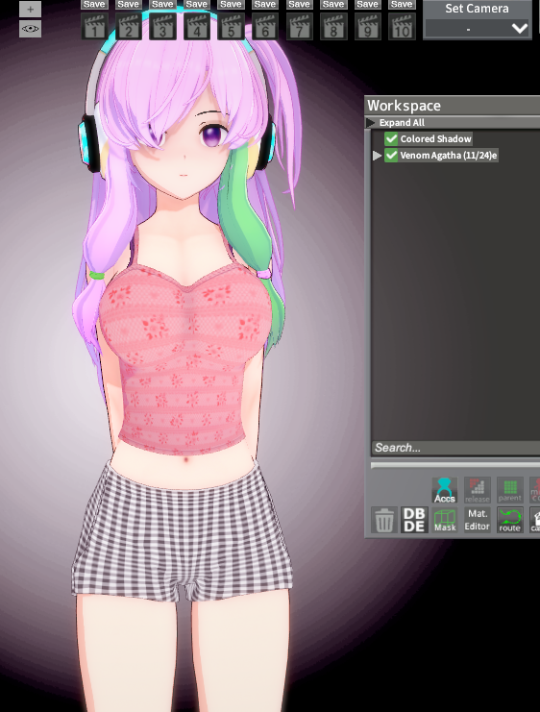Expand the Venom Agatha tree node arrow
This screenshot has width=540, height=712.
[377, 156]
